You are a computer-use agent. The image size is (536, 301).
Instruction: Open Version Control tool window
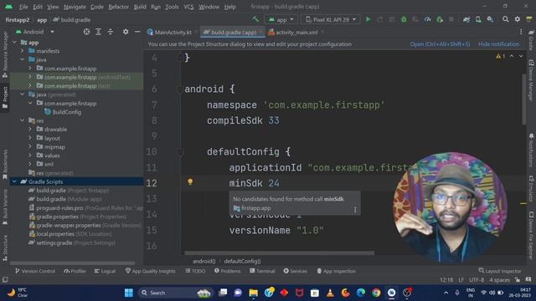(35, 271)
